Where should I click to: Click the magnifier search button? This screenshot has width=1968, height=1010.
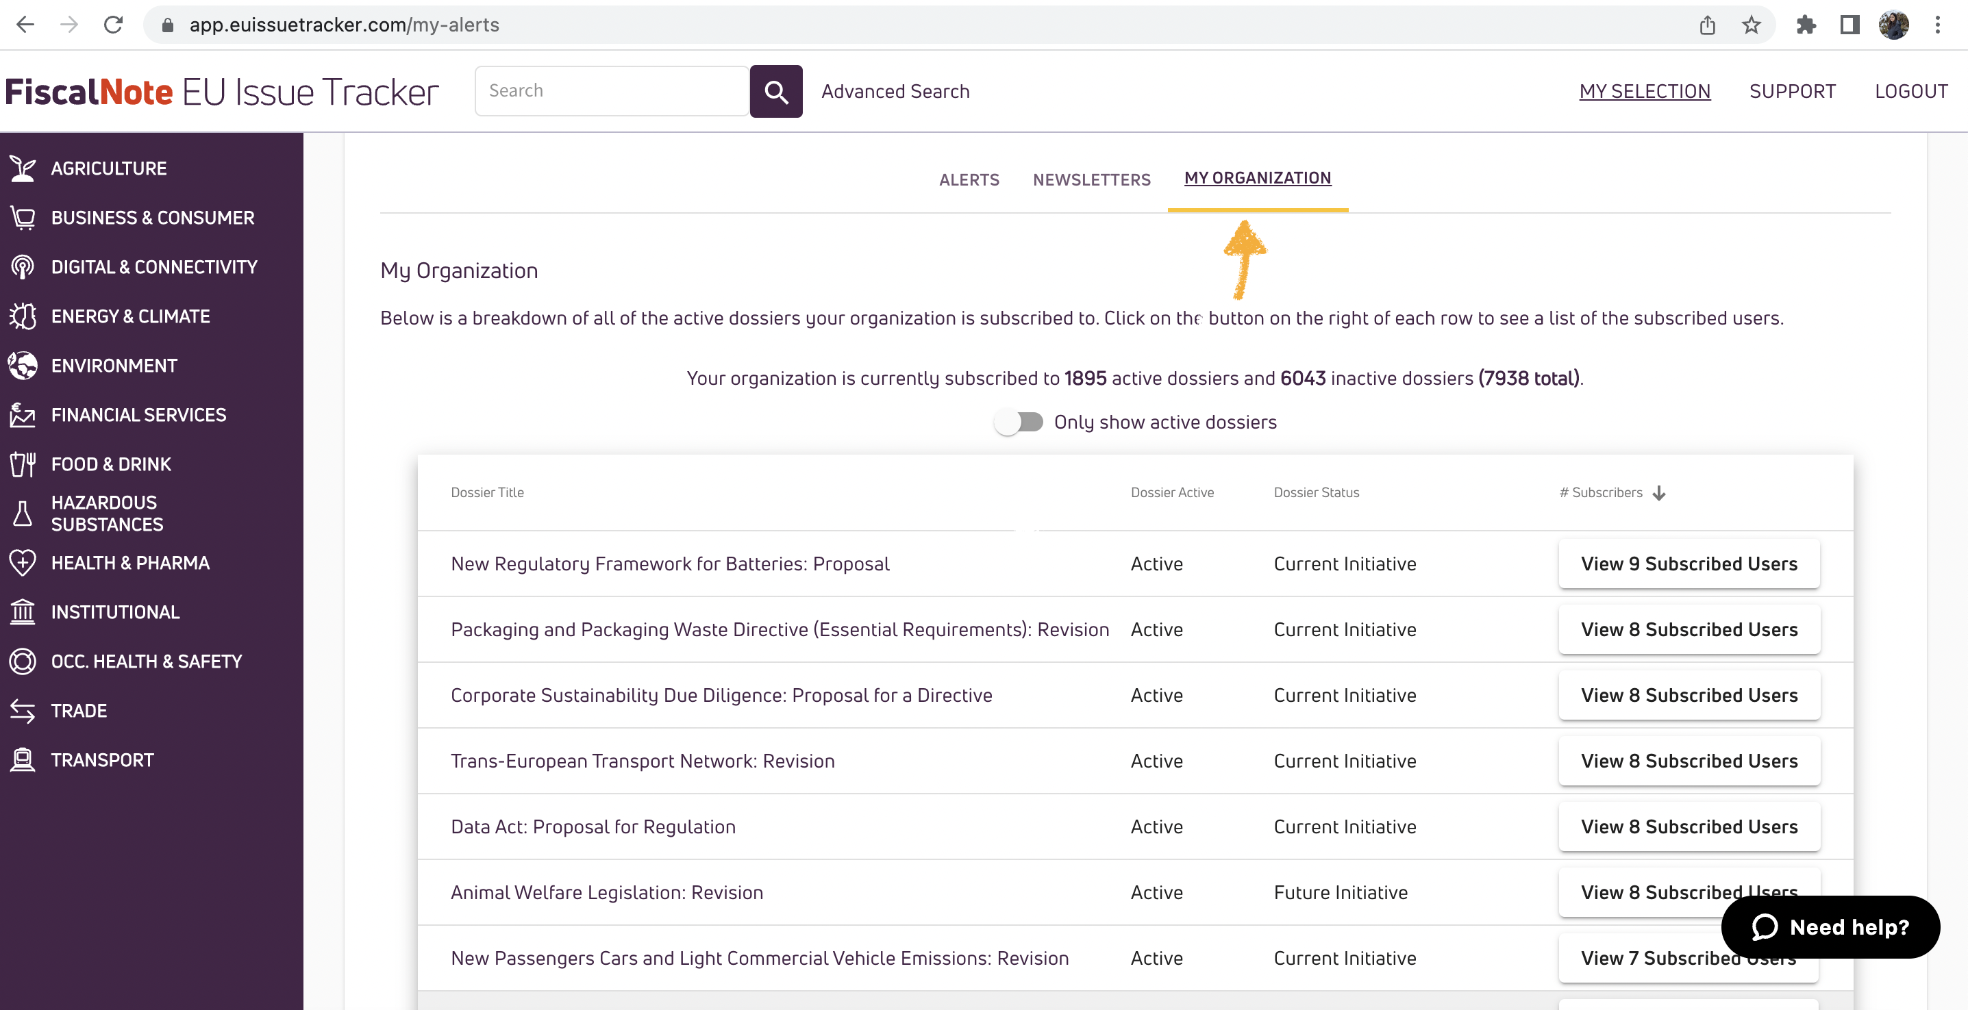[776, 92]
